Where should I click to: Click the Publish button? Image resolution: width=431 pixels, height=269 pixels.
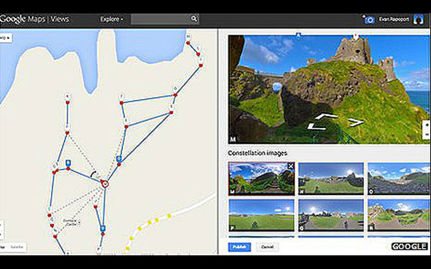pyautogui.click(x=239, y=247)
